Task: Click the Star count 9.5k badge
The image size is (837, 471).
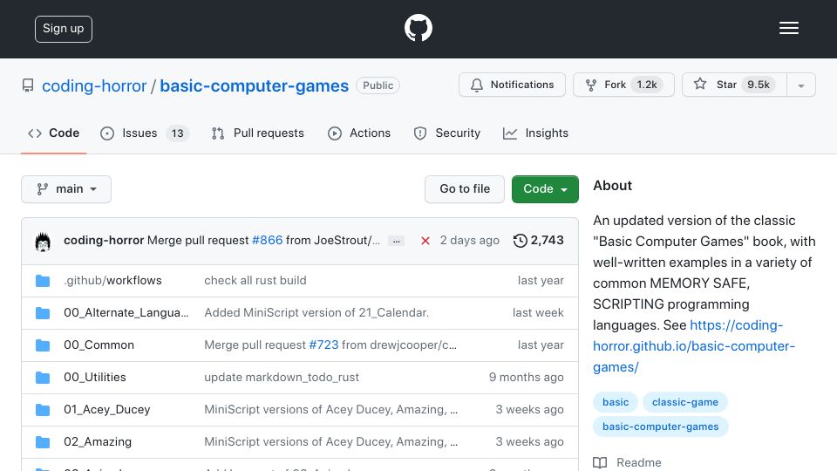Action: point(759,85)
